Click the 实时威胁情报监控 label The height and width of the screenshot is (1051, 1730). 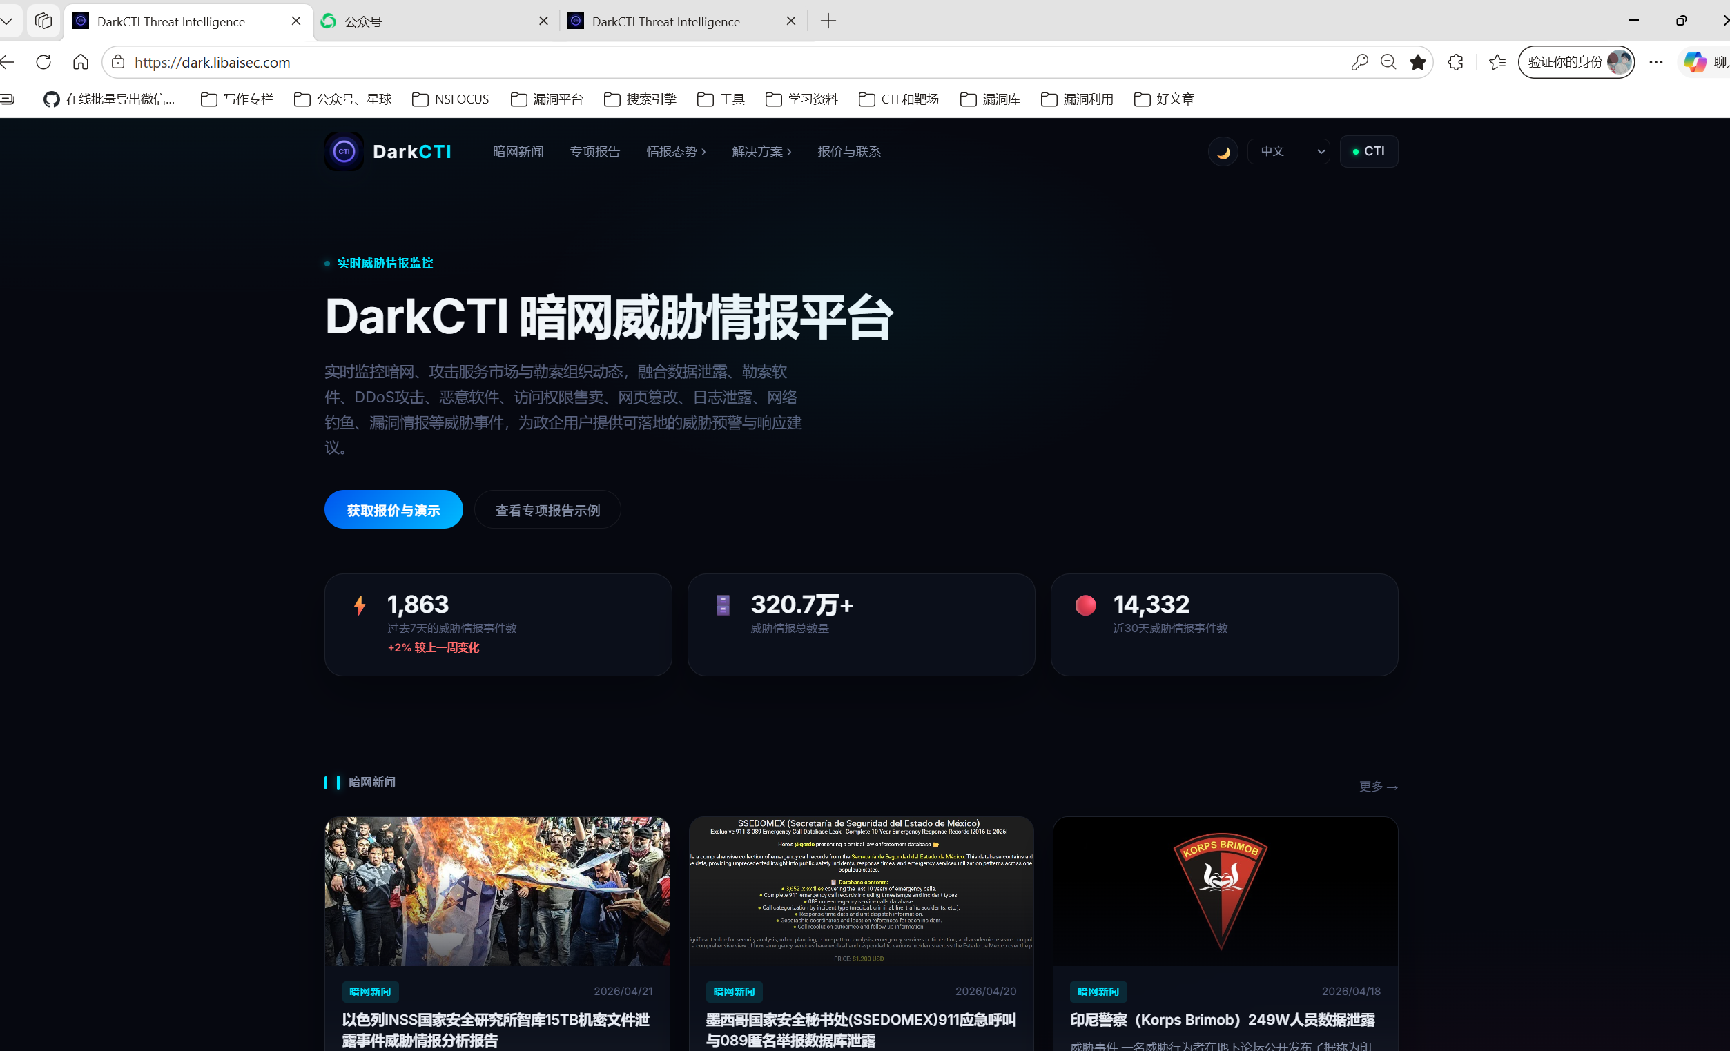[385, 262]
